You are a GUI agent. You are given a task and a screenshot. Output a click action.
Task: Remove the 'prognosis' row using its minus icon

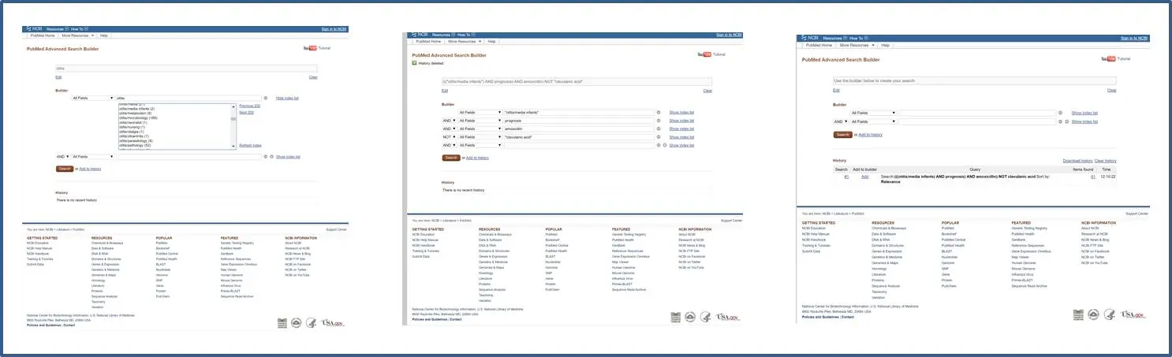[x=659, y=121]
